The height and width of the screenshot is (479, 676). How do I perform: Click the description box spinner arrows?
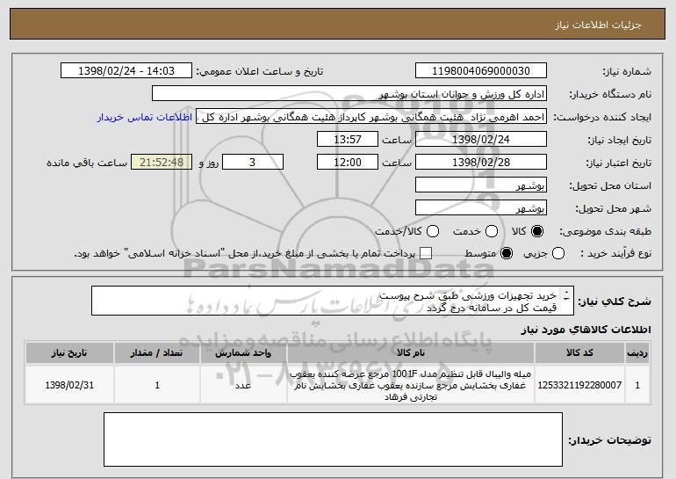(566, 295)
